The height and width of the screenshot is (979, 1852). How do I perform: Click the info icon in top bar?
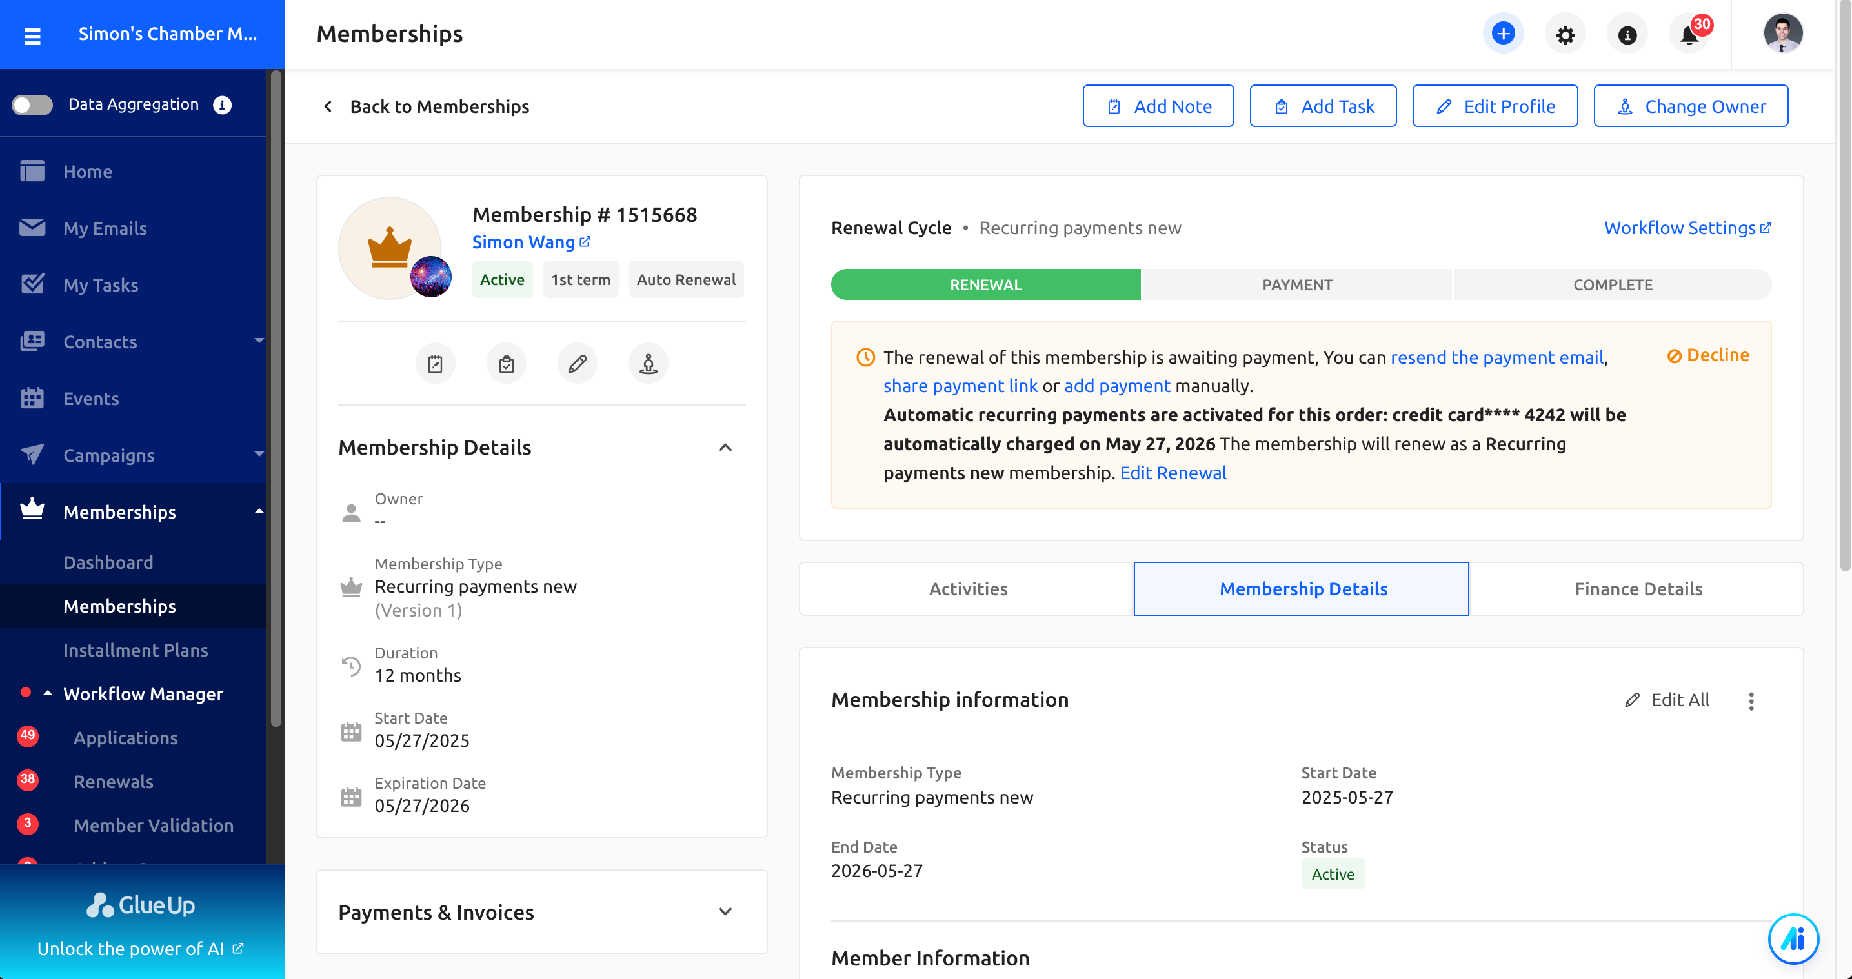(1627, 35)
